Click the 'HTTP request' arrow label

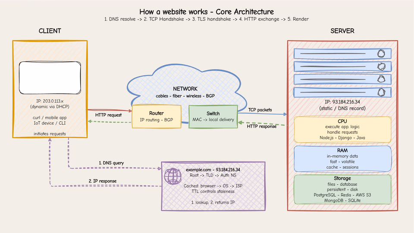[109, 115]
